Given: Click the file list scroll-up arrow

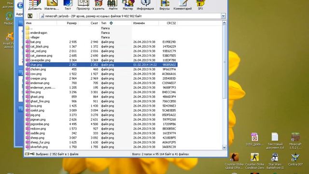Looking at the screenshot, I should click(x=224, y=23).
